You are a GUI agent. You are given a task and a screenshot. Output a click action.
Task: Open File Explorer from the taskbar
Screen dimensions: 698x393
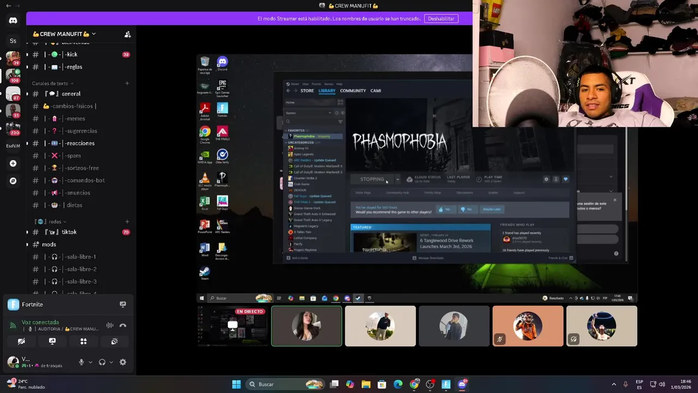tap(366, 384)
